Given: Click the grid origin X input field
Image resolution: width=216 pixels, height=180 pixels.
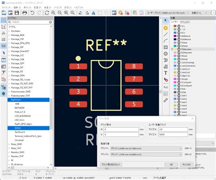Looking at the screenshot, I should click(121, 129).
